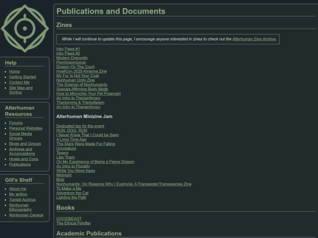Open I Never Knew That I Could be Seen
This screenshot has height=238, width=318.
(x=88, y=135)
